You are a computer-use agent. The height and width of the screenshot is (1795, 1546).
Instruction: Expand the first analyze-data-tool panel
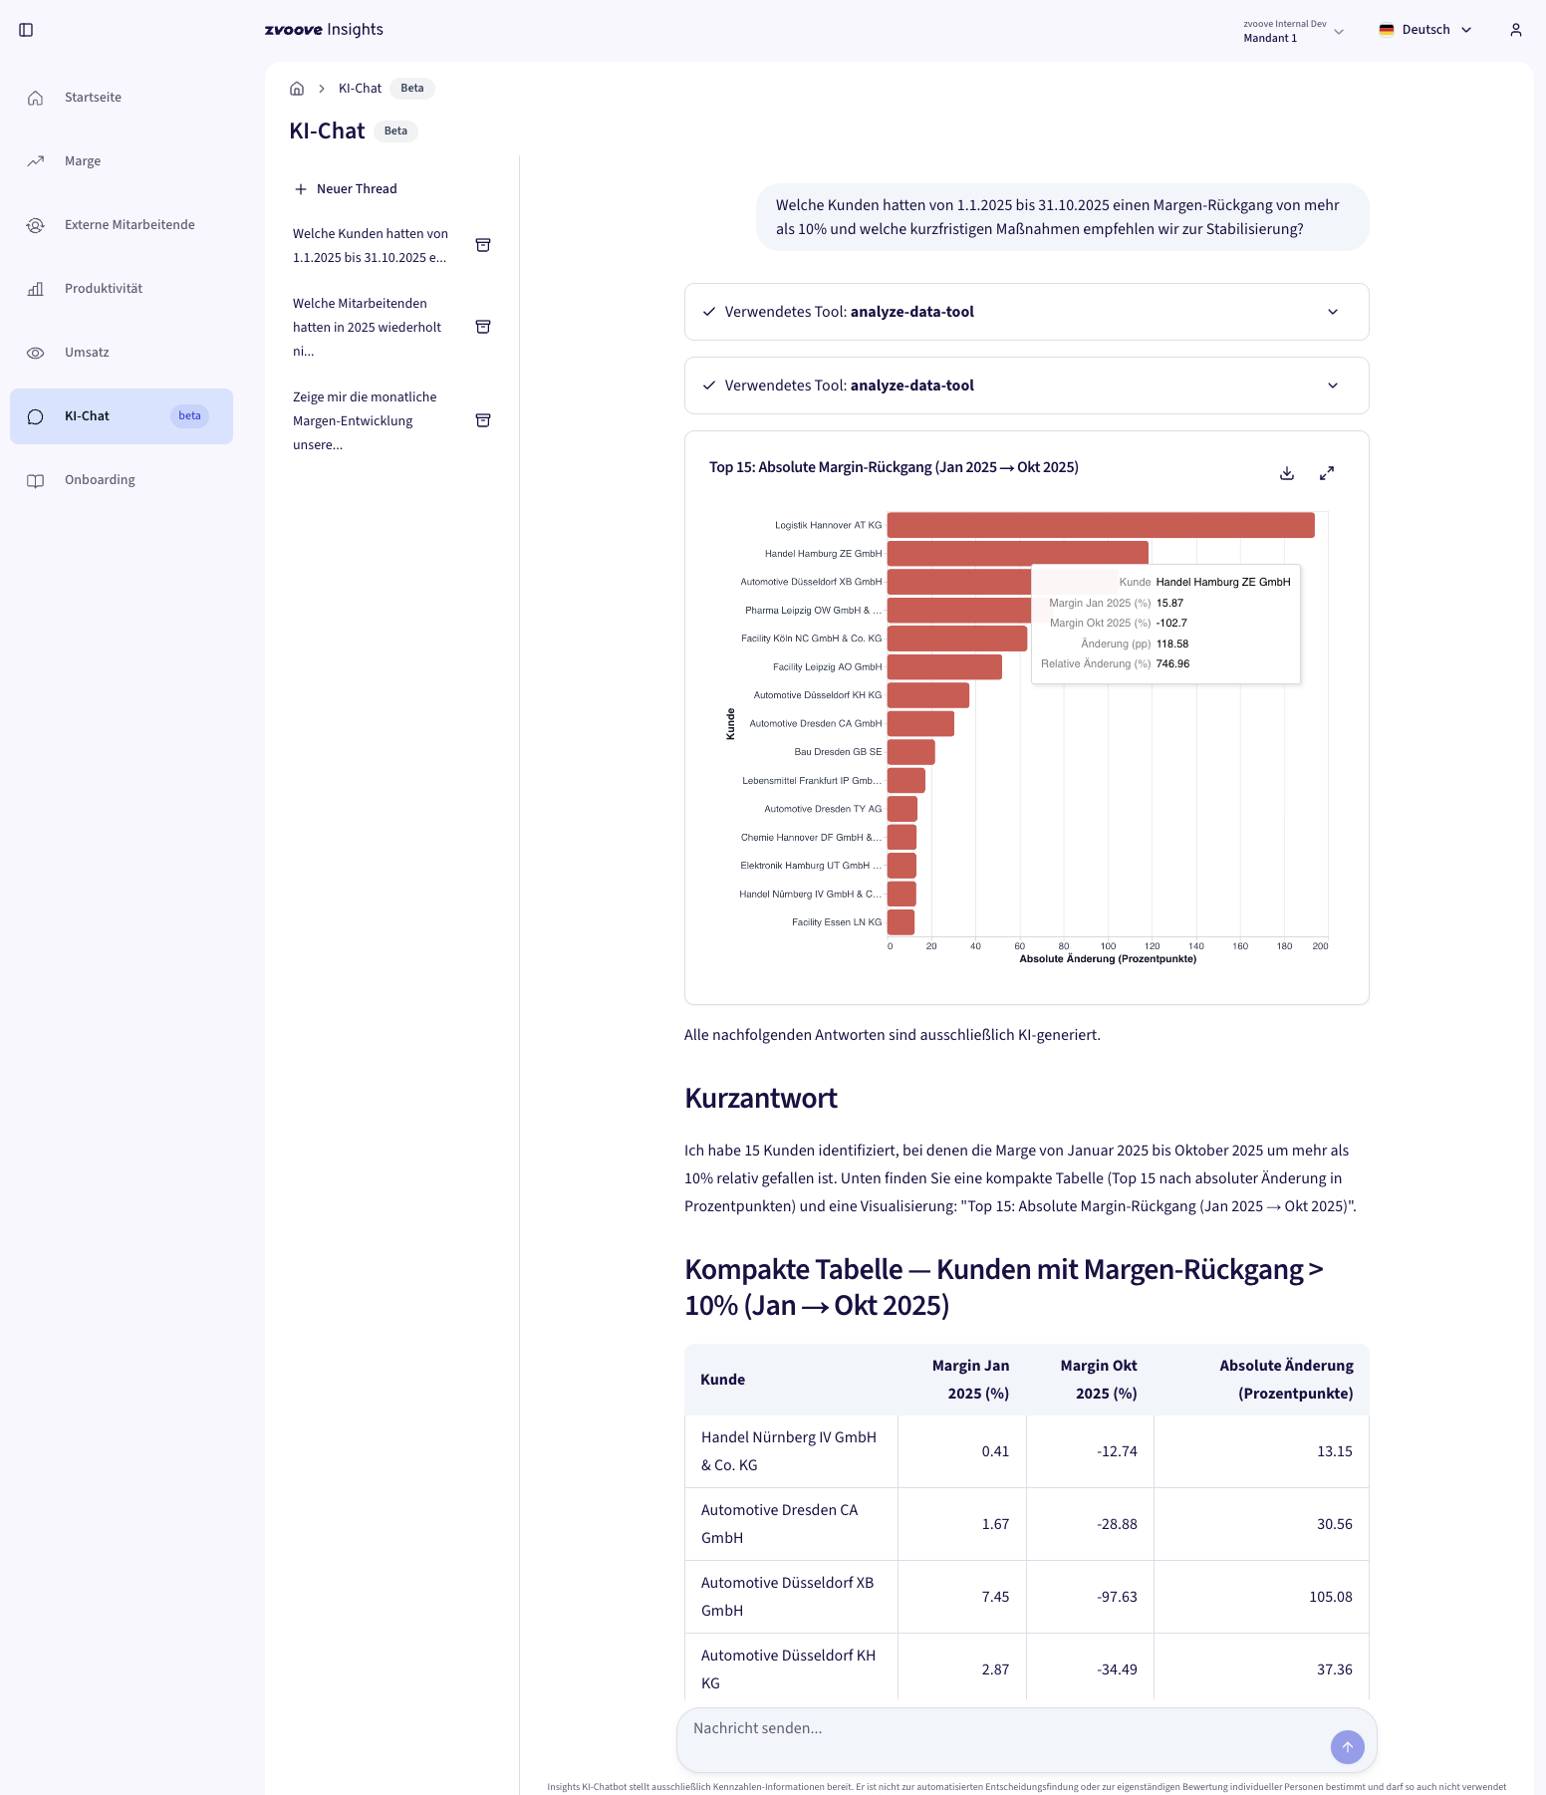[x=1333, y=312]
